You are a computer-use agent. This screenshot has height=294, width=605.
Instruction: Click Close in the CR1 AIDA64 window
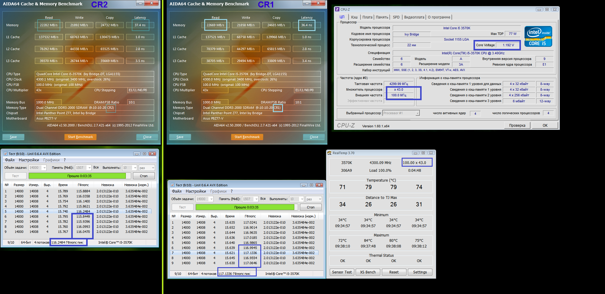314,137
